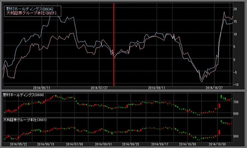Click bottom date label 2014/10/08
This screenshot has height=148, width=247.
coord(188,144)
